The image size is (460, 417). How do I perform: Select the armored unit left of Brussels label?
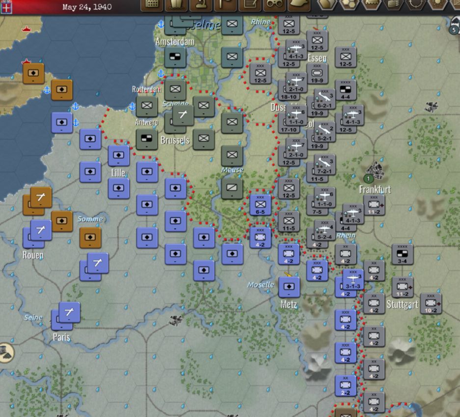click(x=147, y=139)
